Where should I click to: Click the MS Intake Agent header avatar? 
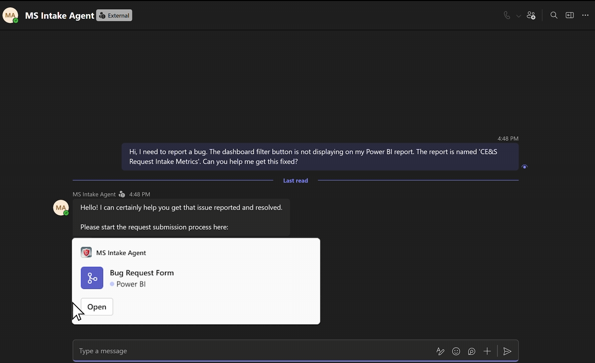[11, 16]
